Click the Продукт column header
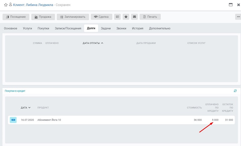The image size is (241, 146). (x=43, y=108)
